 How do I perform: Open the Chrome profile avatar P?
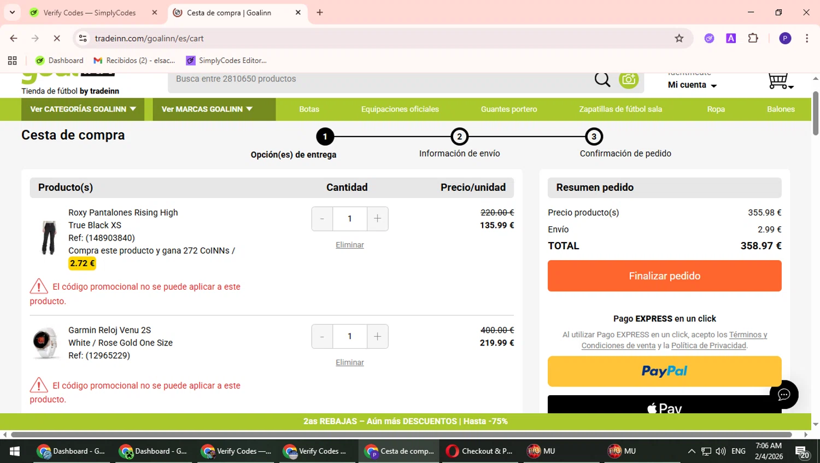[x=785, y=38]
